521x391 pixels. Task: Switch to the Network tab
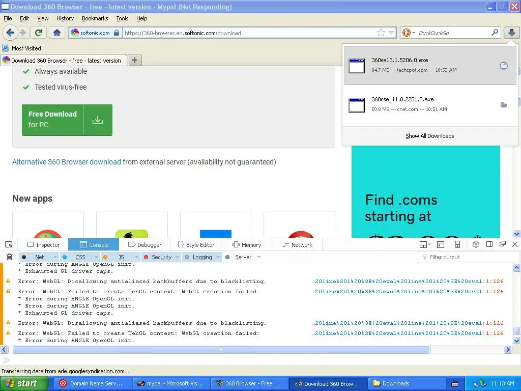[x=297, y=245]
